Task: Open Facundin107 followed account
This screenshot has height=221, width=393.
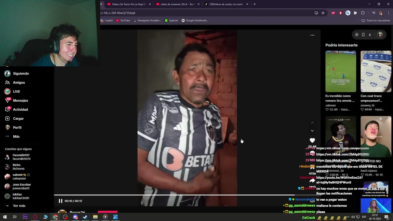Action: (x=18, y=157)
